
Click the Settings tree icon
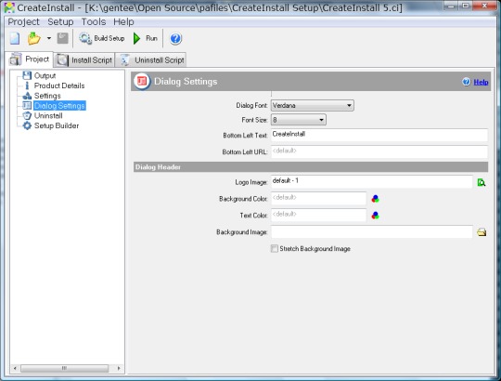click(27, 96)
